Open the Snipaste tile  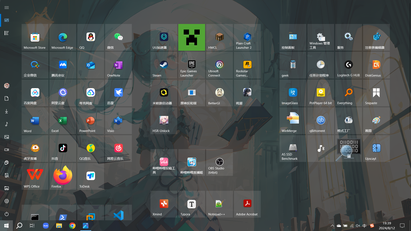(376, 93)
